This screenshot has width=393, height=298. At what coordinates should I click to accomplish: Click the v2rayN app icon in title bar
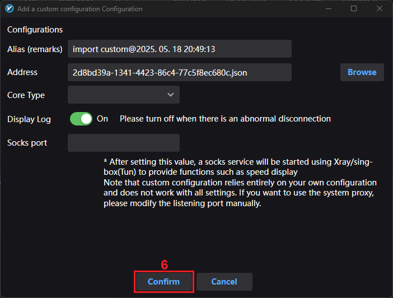[8, 9]
